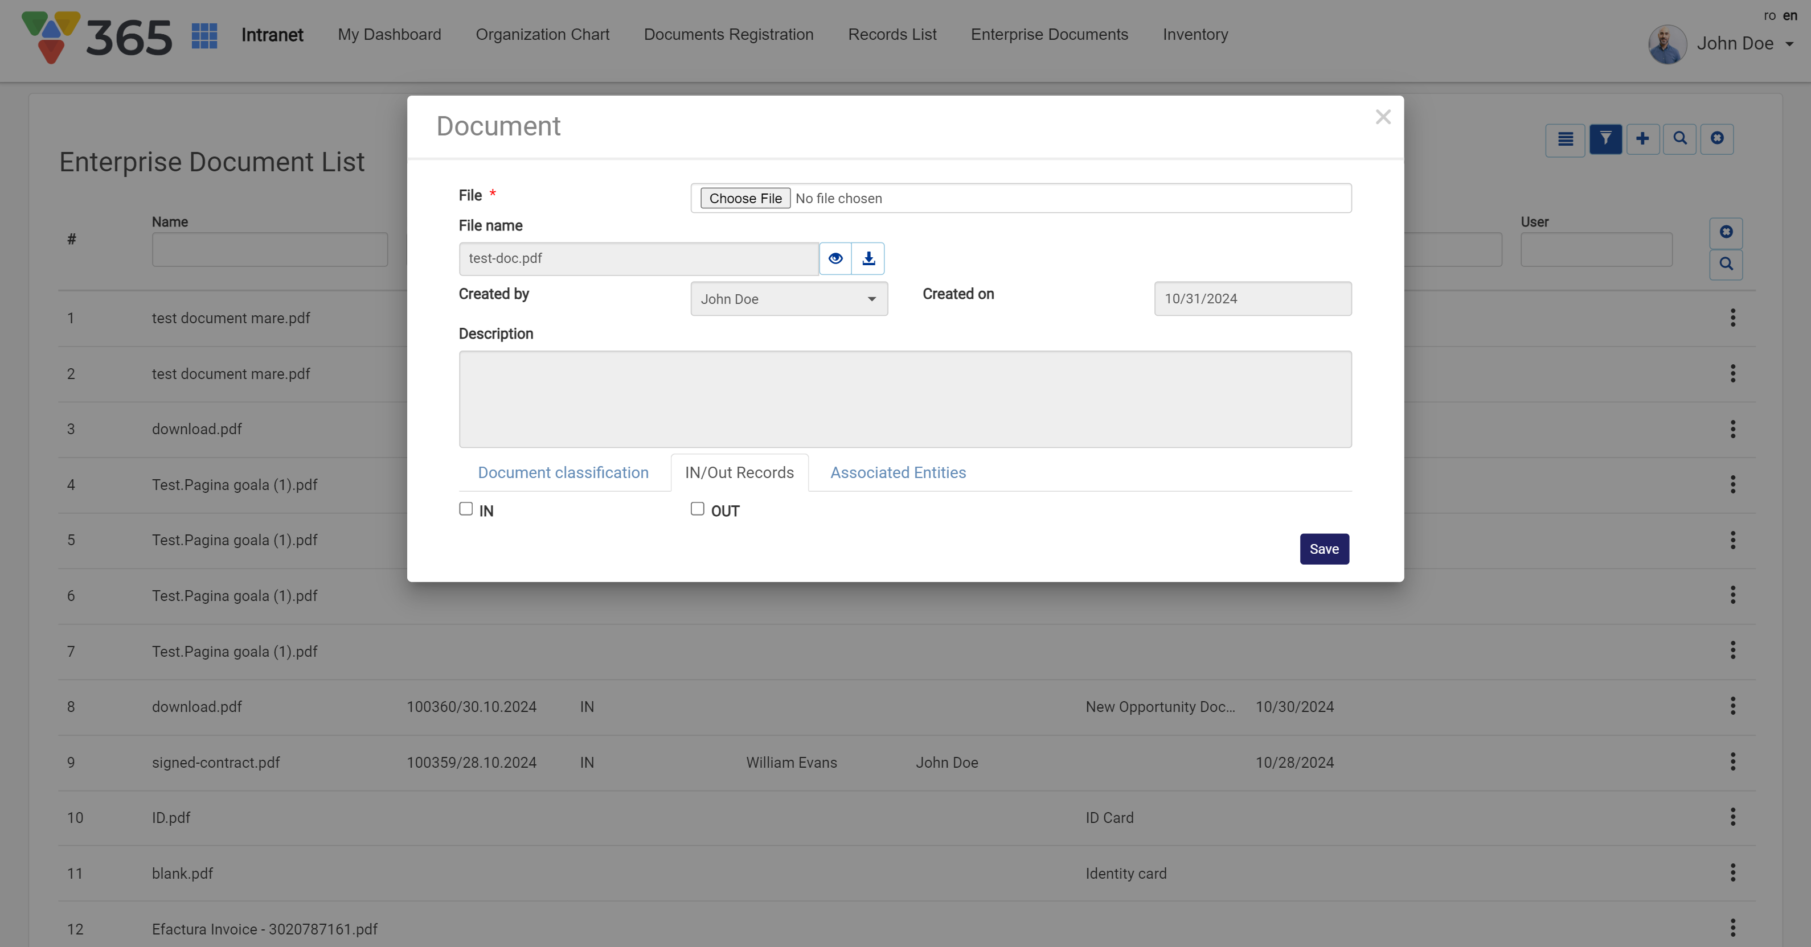1811x947 pixels.
Task: Click the plus add document icon
Action: click(1642, 138)
